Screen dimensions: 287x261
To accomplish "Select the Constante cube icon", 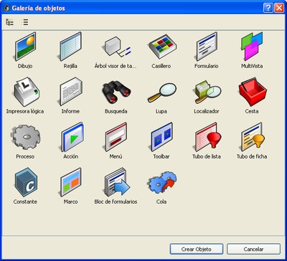I will coord(26,182).
